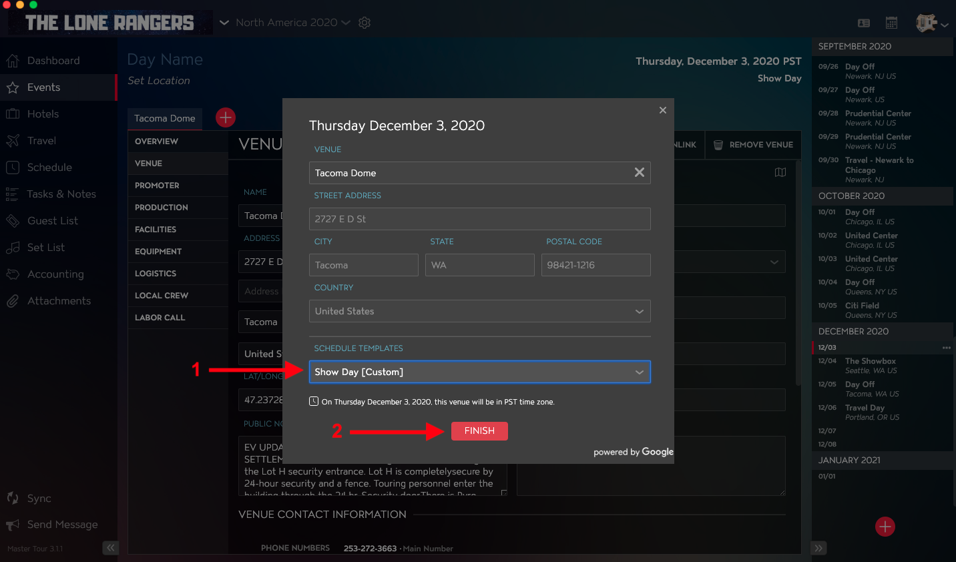
Task: Clear the Tacoma Dome venue field
Action: coord(639,173)
